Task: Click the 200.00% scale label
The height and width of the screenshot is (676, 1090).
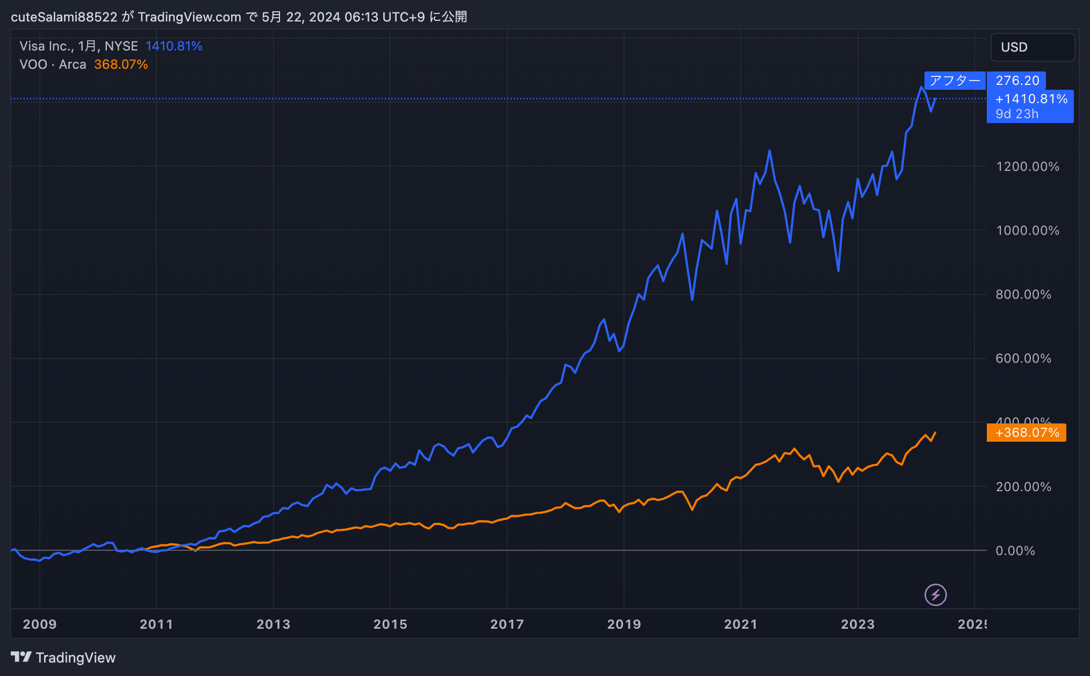Action: [1023, 487]
